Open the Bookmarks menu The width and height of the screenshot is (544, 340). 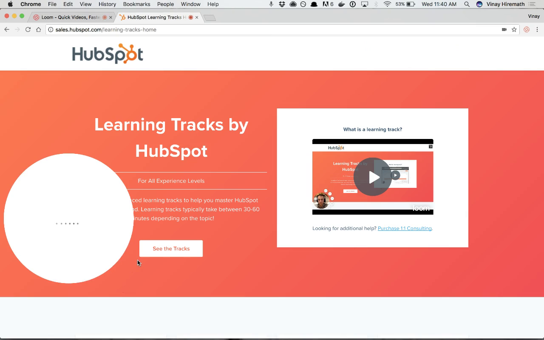136,4
